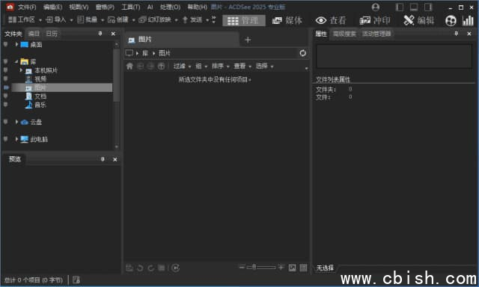479x287 pixels.
Task: Toggle easy-select marker beside 音乐
Action: pyautogui.click(x=5, y=105)
